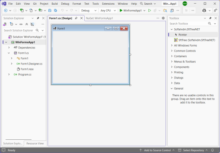This screenshot has height=153, width=220.
Task: Open the Git menu
Action: (35, 4)
